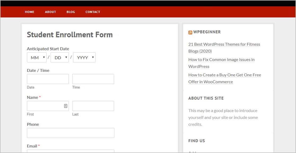Click the Phone input field
The width and height of the screenshot is (296, 153).
pyautogui.click(x=71, y=133)
